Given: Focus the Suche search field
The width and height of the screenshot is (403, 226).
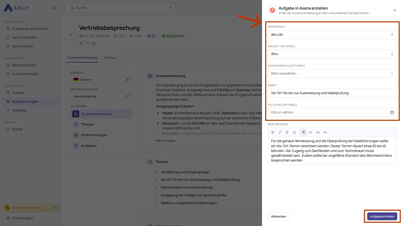Looking at the screenshot, I should pos(120,8).
